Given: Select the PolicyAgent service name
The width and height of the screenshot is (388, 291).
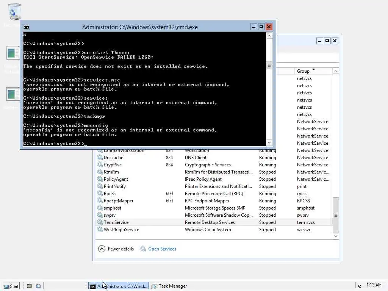Looking at the screenshot, I should 116,179.
